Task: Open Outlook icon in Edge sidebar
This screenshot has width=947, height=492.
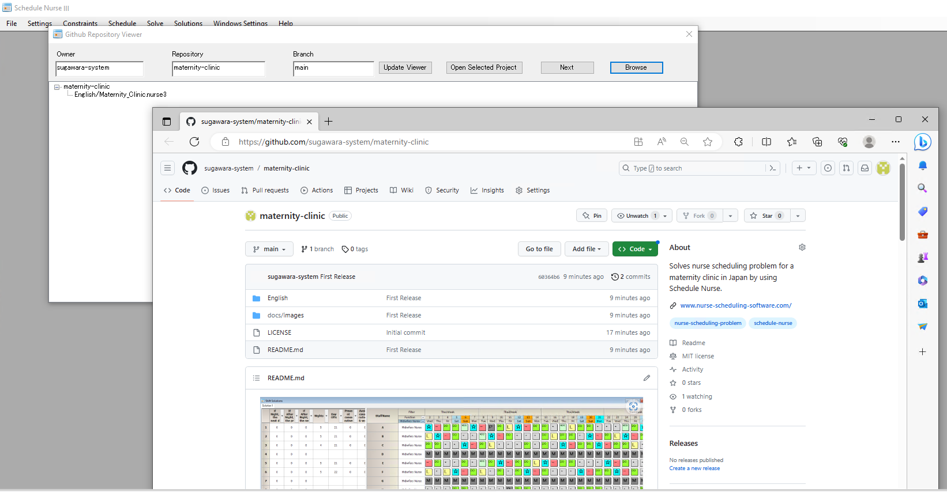Action: click(x=923, y=304)
